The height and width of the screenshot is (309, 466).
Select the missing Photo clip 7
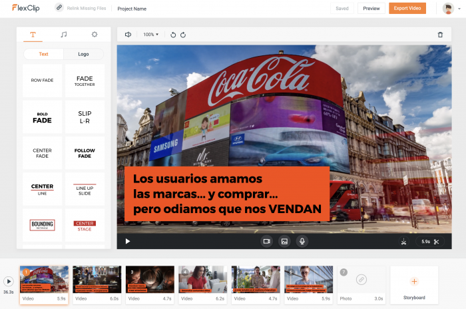pyautogui.click(x=361, y=285)
